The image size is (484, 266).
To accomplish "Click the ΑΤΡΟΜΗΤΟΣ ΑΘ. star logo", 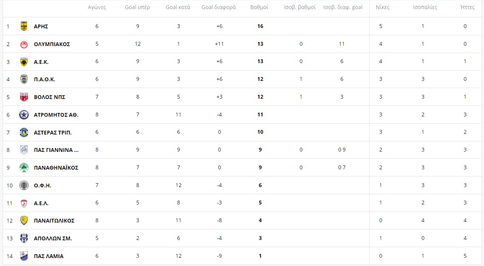I will tap(24, 114).
